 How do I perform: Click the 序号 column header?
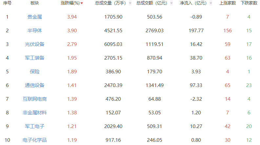click(7, 3)
